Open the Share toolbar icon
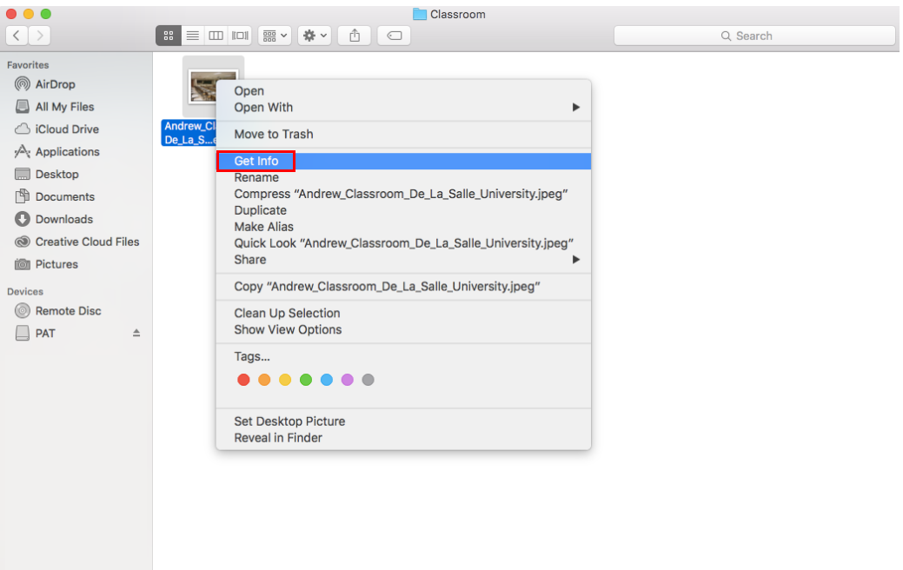Image resolution: width=903 pixels, height=570 pixels. tap(354, 36)
